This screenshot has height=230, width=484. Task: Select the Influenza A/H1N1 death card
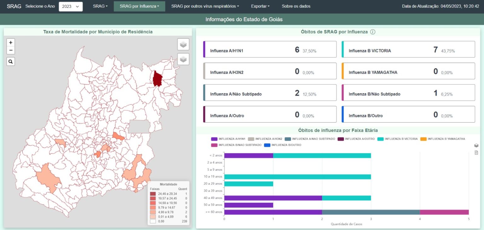click(270, 49)
